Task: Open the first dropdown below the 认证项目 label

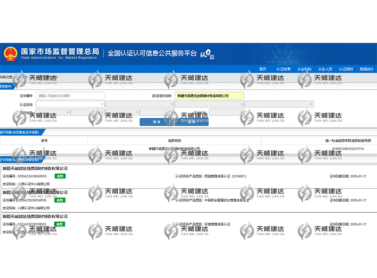Action: pos(53,112)
